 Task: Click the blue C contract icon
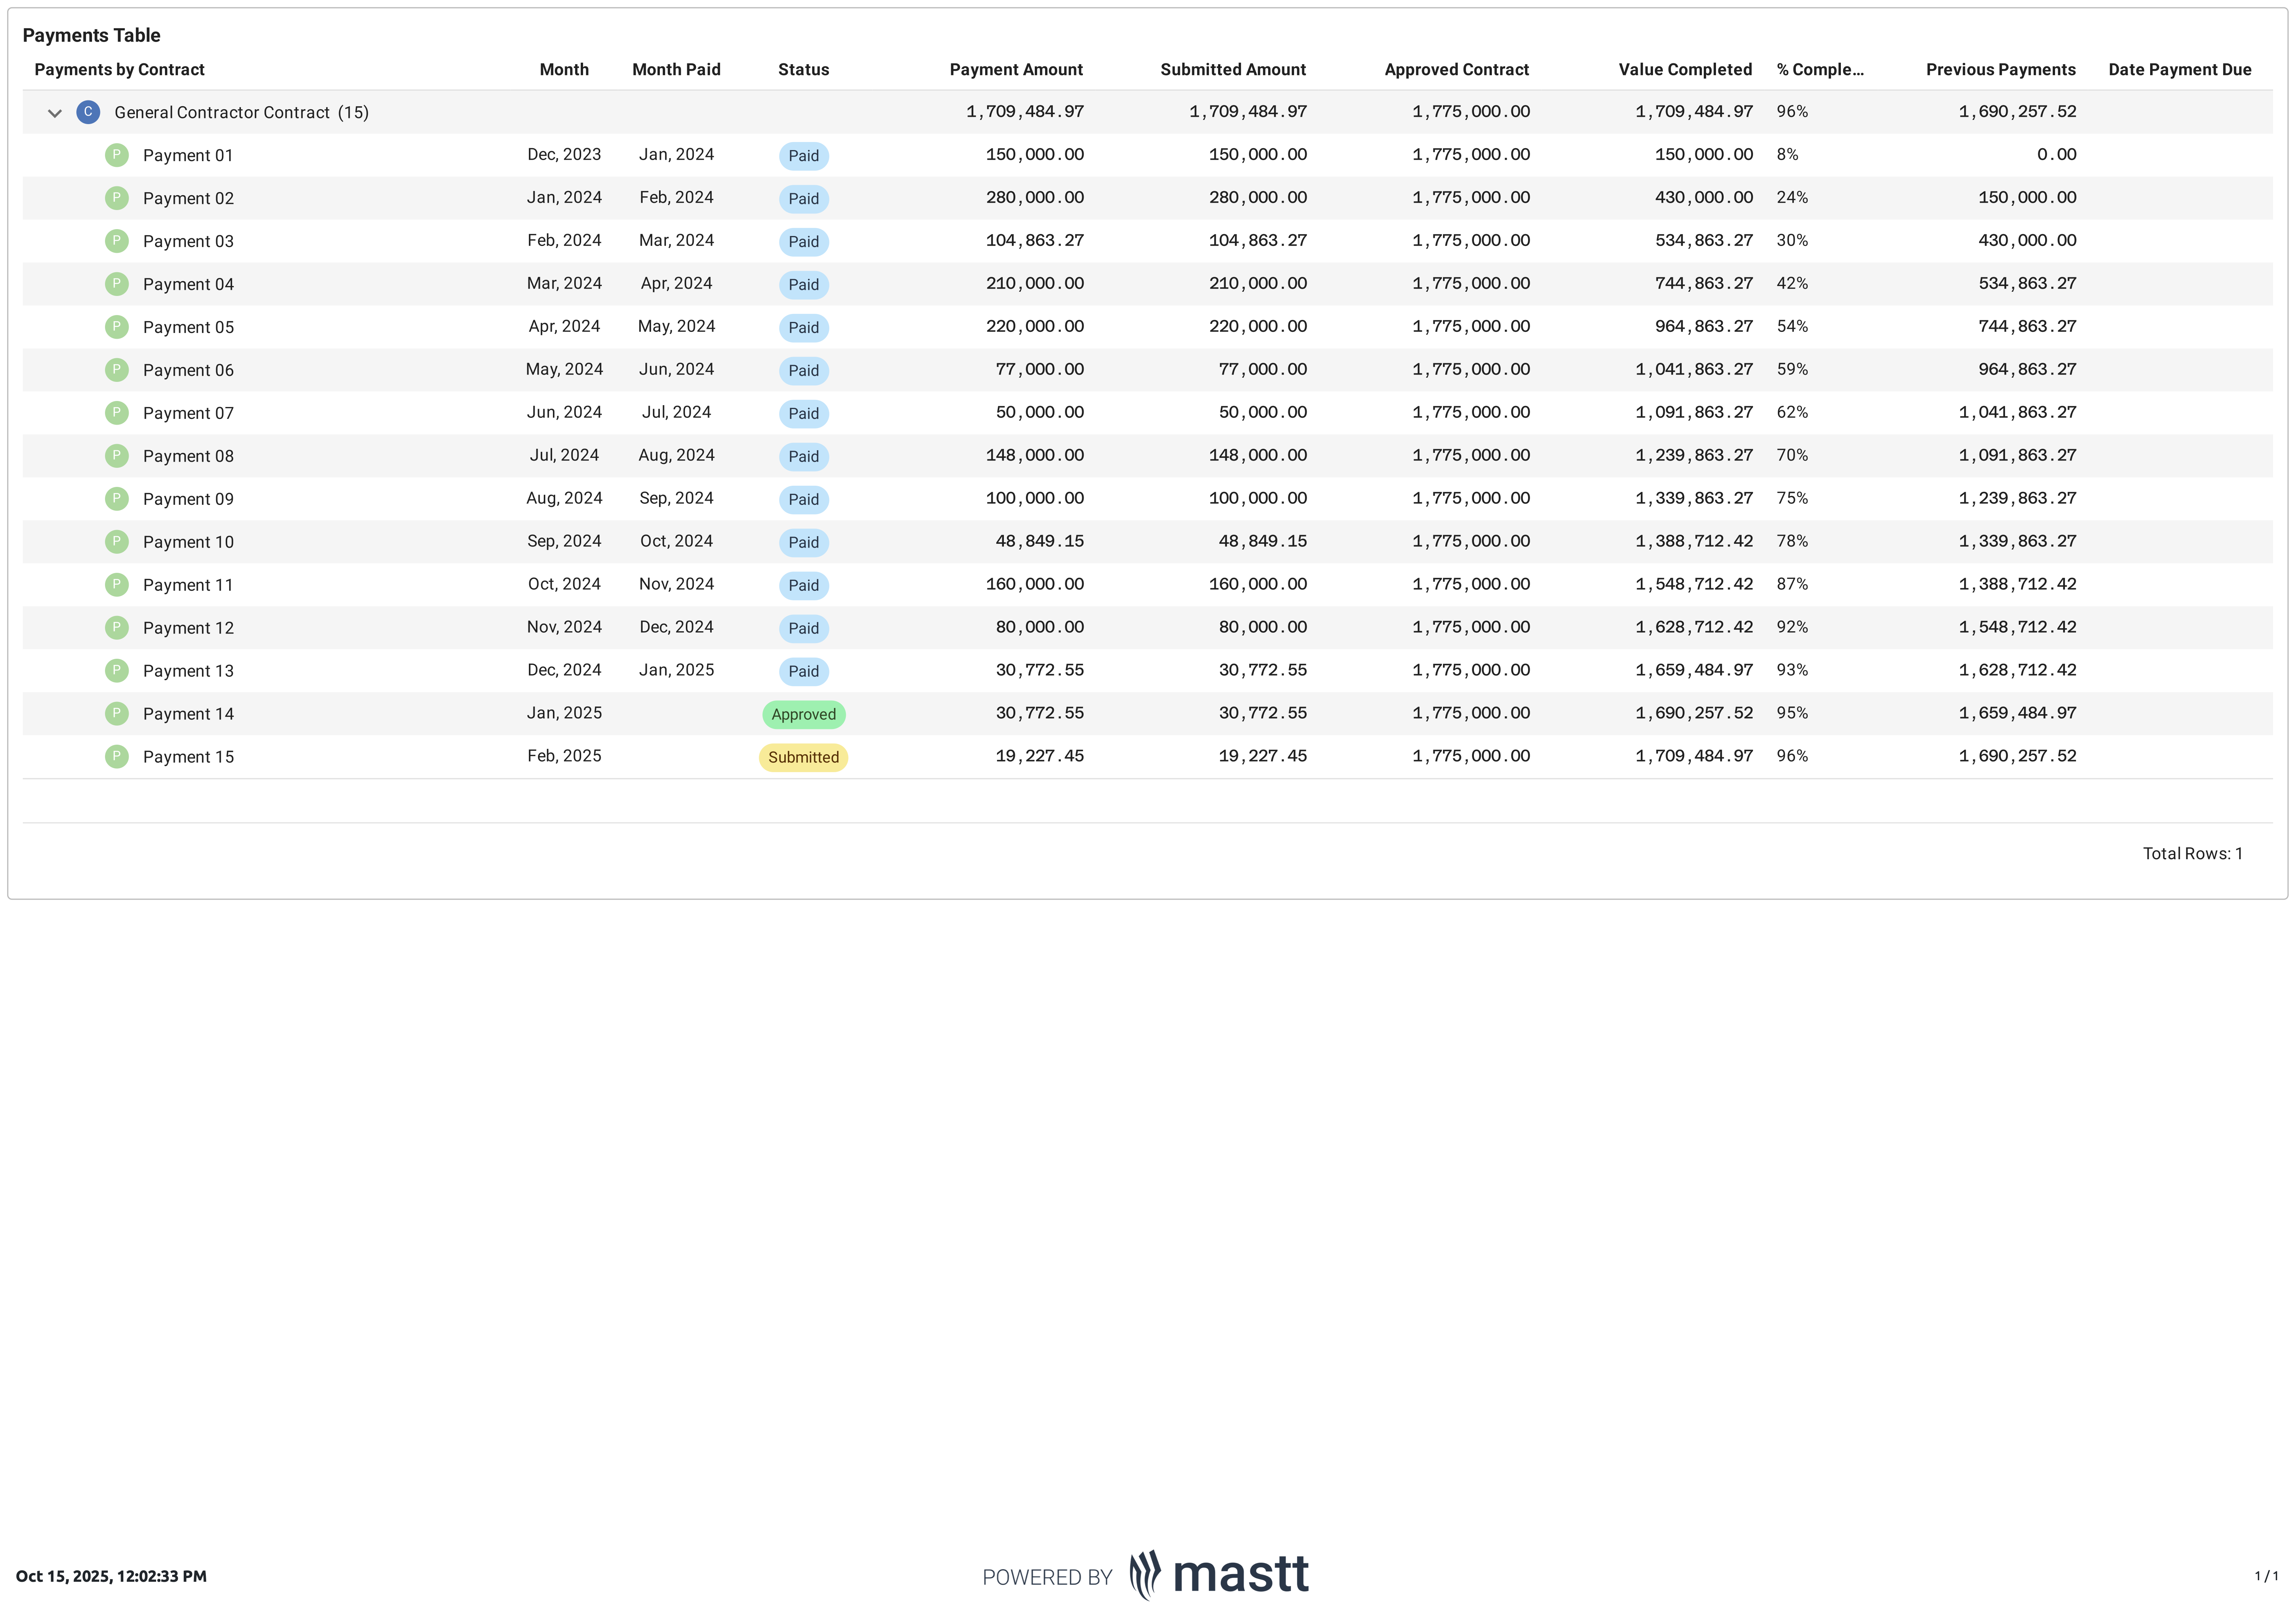click(x=88, y=112)
